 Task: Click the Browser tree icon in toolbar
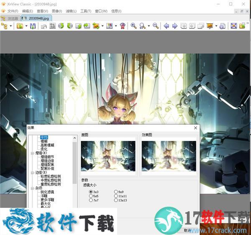tap(4, 26)
